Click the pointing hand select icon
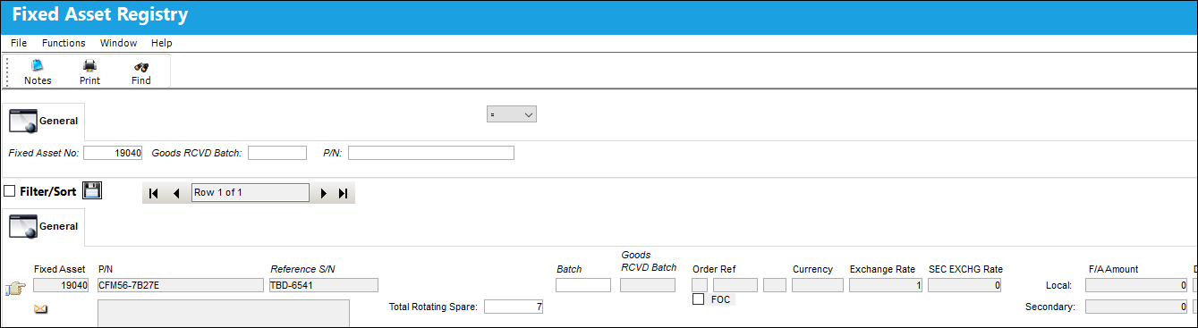This screenshot has width=1198, height=328. 15,288
